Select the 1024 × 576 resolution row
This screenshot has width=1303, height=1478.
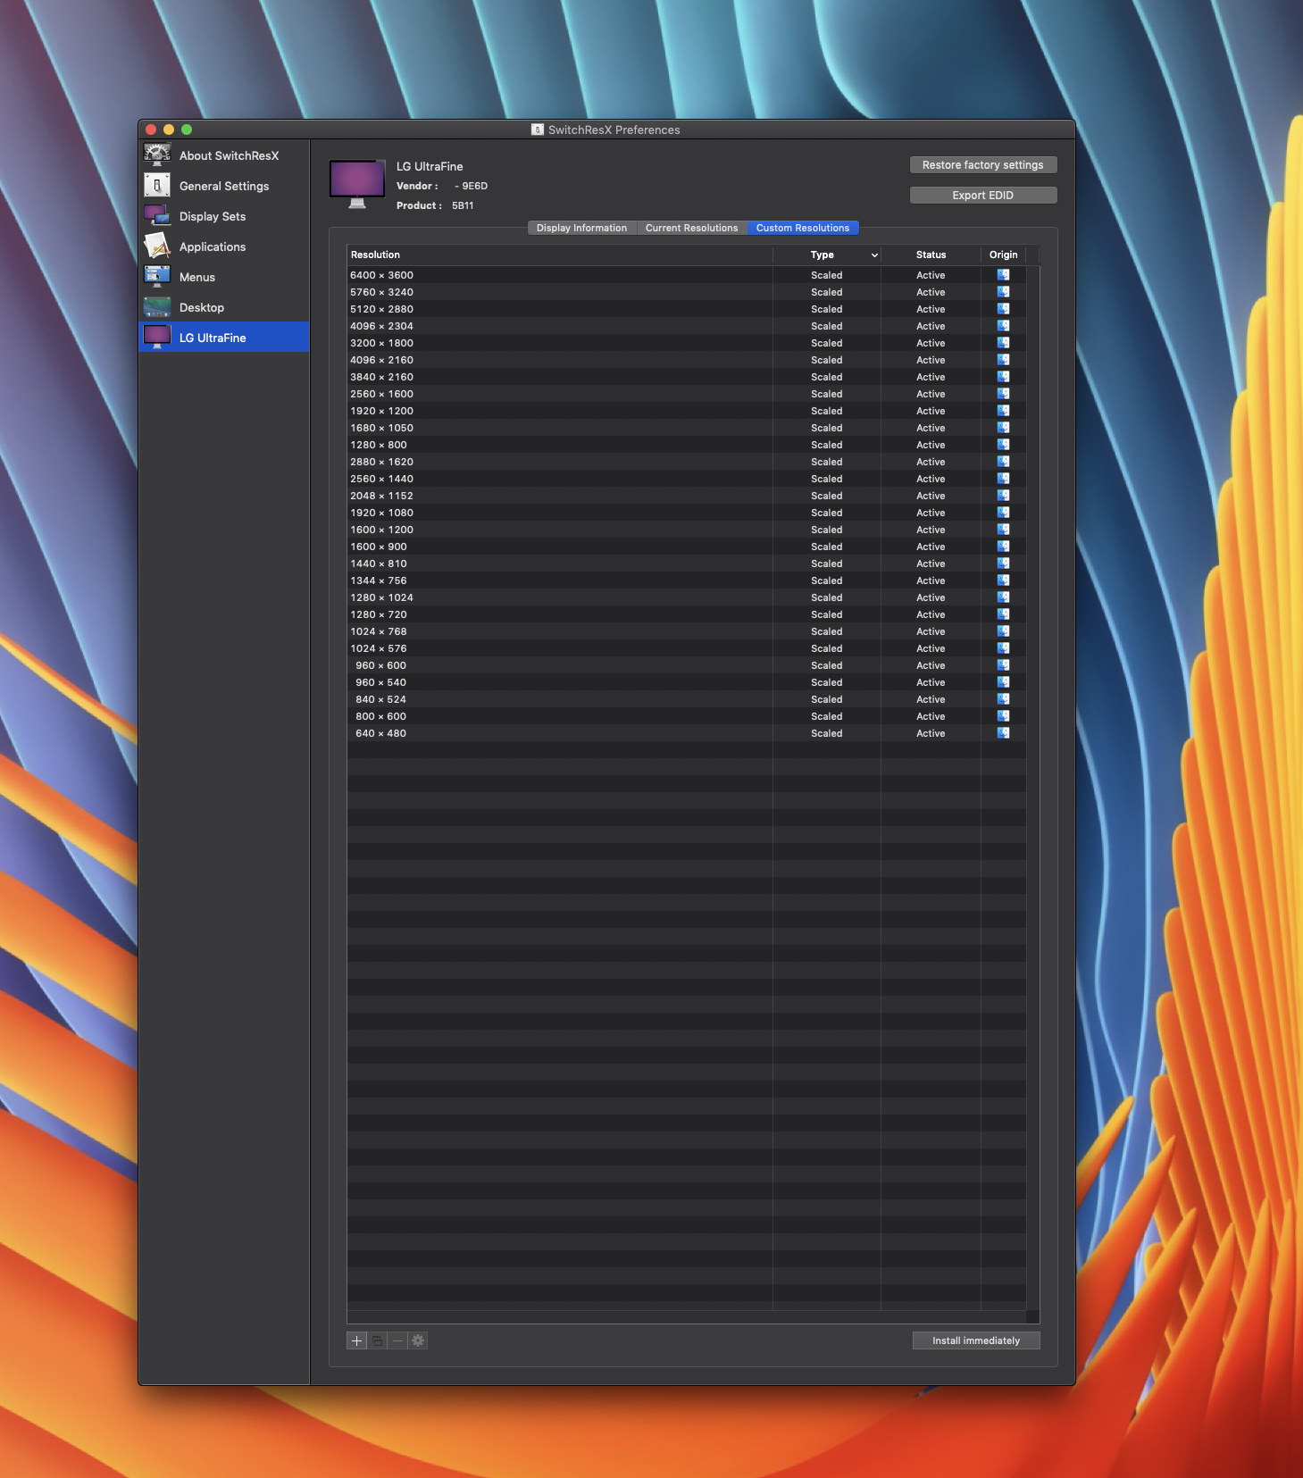[686, 648]
